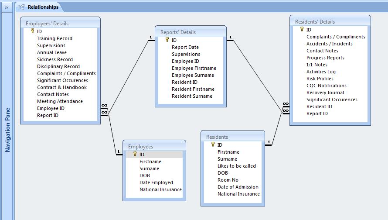Select the Contract & Handbook field
This screenshot has height=220, width=388.
click(62, 87)
